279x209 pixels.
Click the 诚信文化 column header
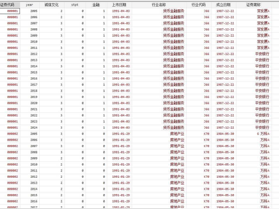pos(52,5)
